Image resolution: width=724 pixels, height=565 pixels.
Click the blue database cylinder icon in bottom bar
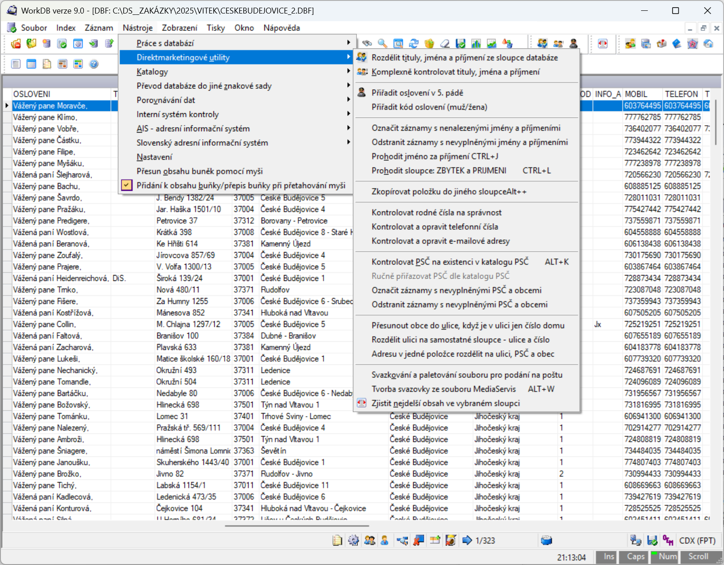click(x=546, y=540)
